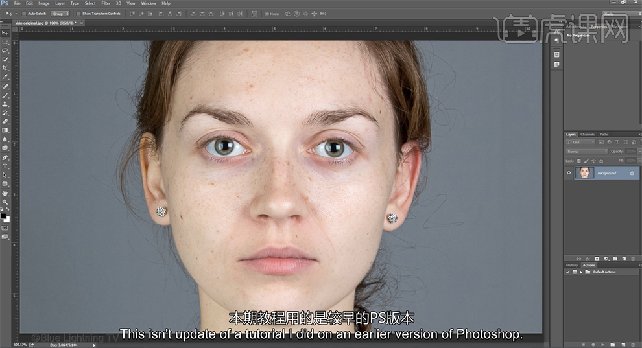Viewport: 642px width, 348px height.
Task: Toggle Default Actions checkmark
Action: (x=568, y=272)
